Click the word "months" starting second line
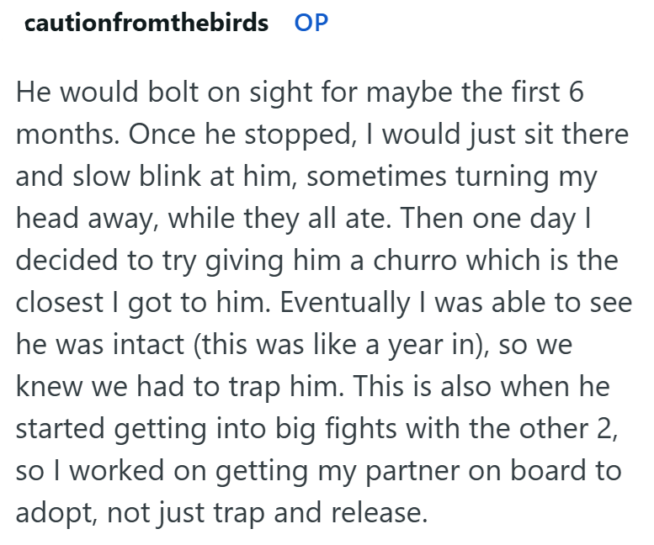Viewport: 654px width, 545px height. pos(63,135)
